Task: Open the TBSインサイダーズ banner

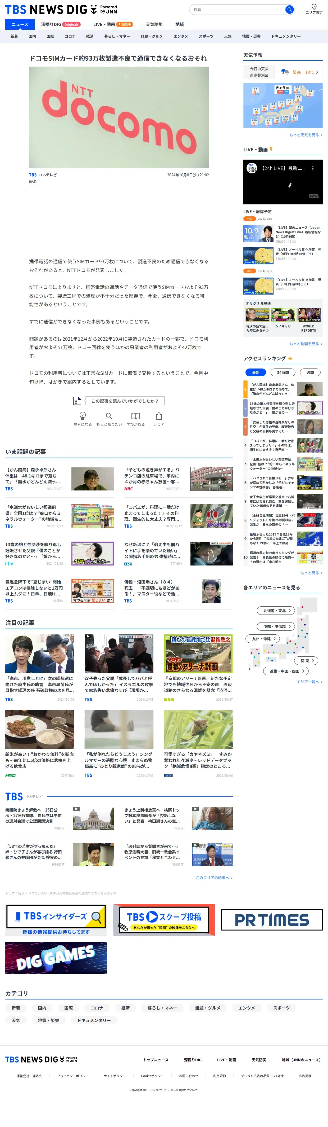Action: pos(56,920)
